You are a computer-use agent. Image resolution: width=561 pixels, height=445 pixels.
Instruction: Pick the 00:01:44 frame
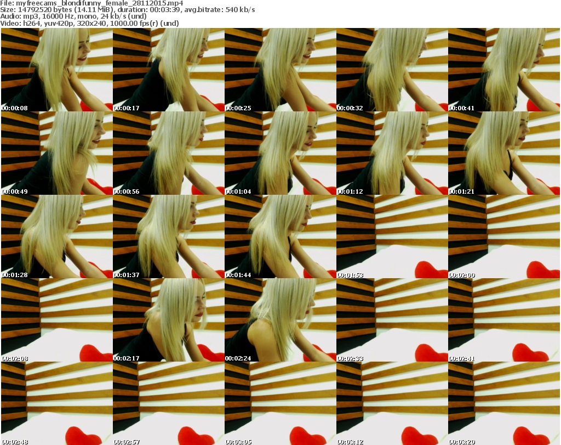(x=280, y=237)
